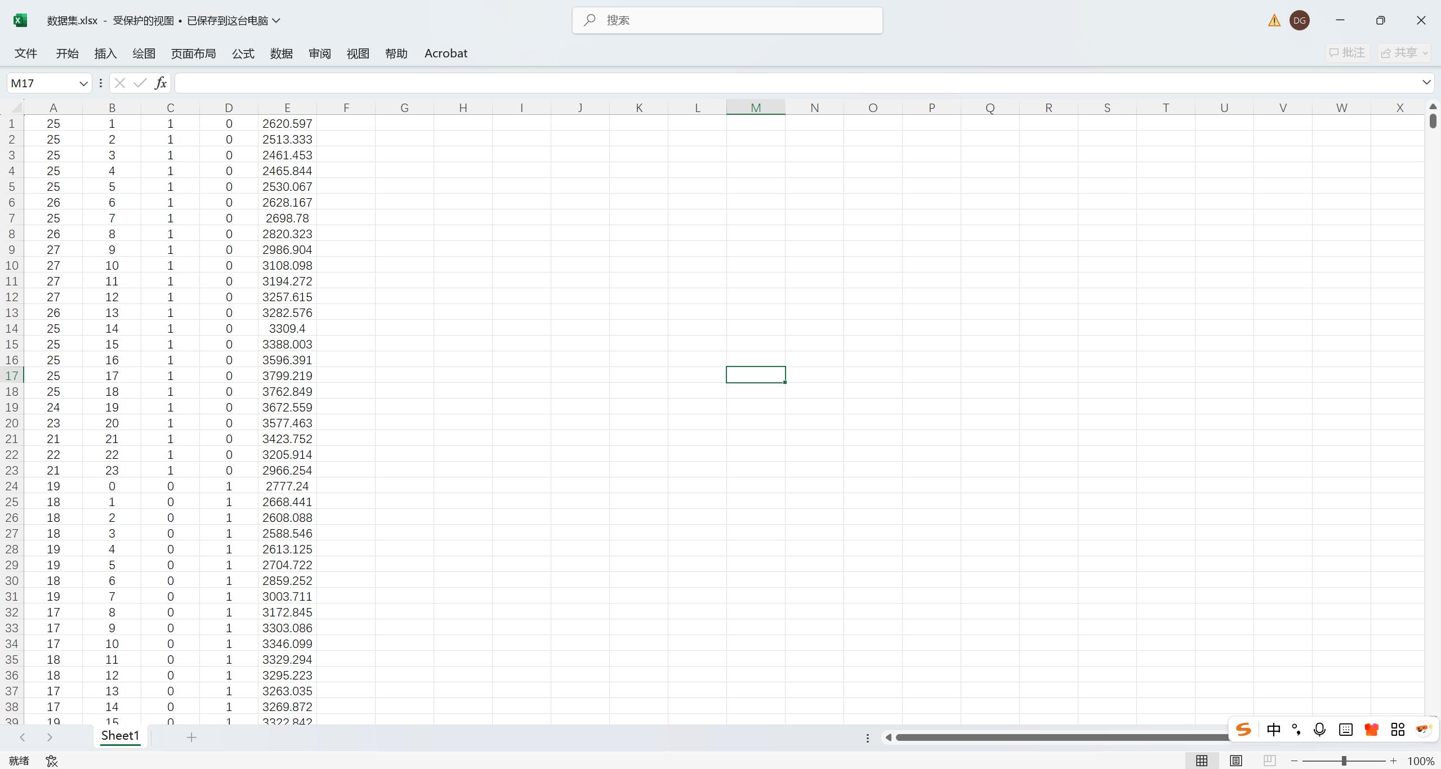Viewport: 1441px width, 769px height.
Task: Click the zoom slider handle
Action: point(1344,761)
